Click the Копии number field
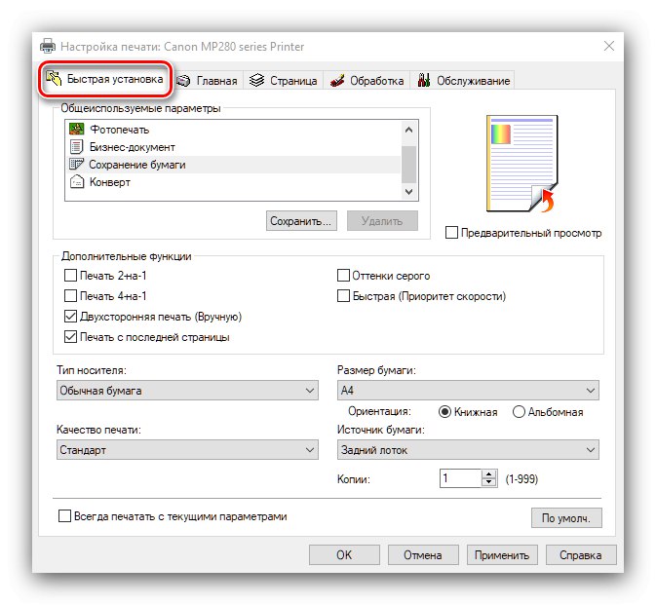This screenshot has width=656, height=605. (x=460, y=478)
